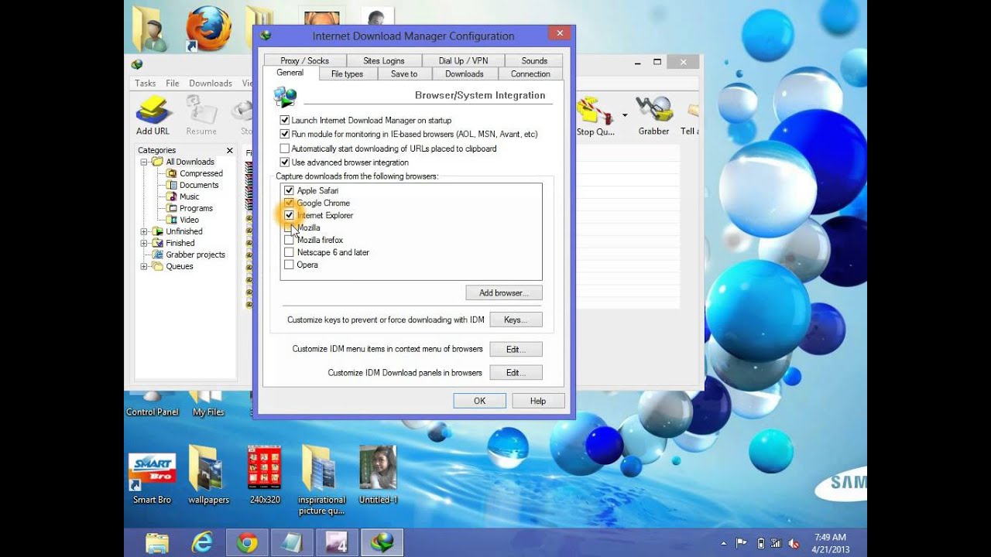Open the Proxy / Socks tab
The height and width of the screenshot is (557, 991).
[304, 60]
